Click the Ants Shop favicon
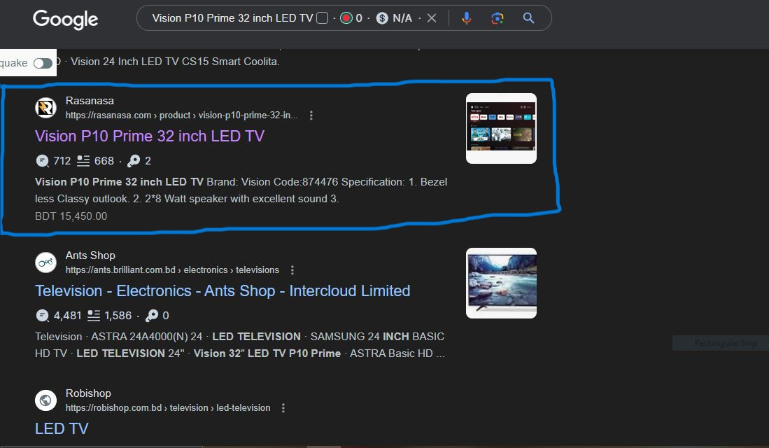Viewport: 769px width, 448px height. (x=45, y=262)
